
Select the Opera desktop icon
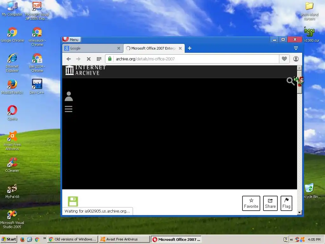[x=12, y=113]
